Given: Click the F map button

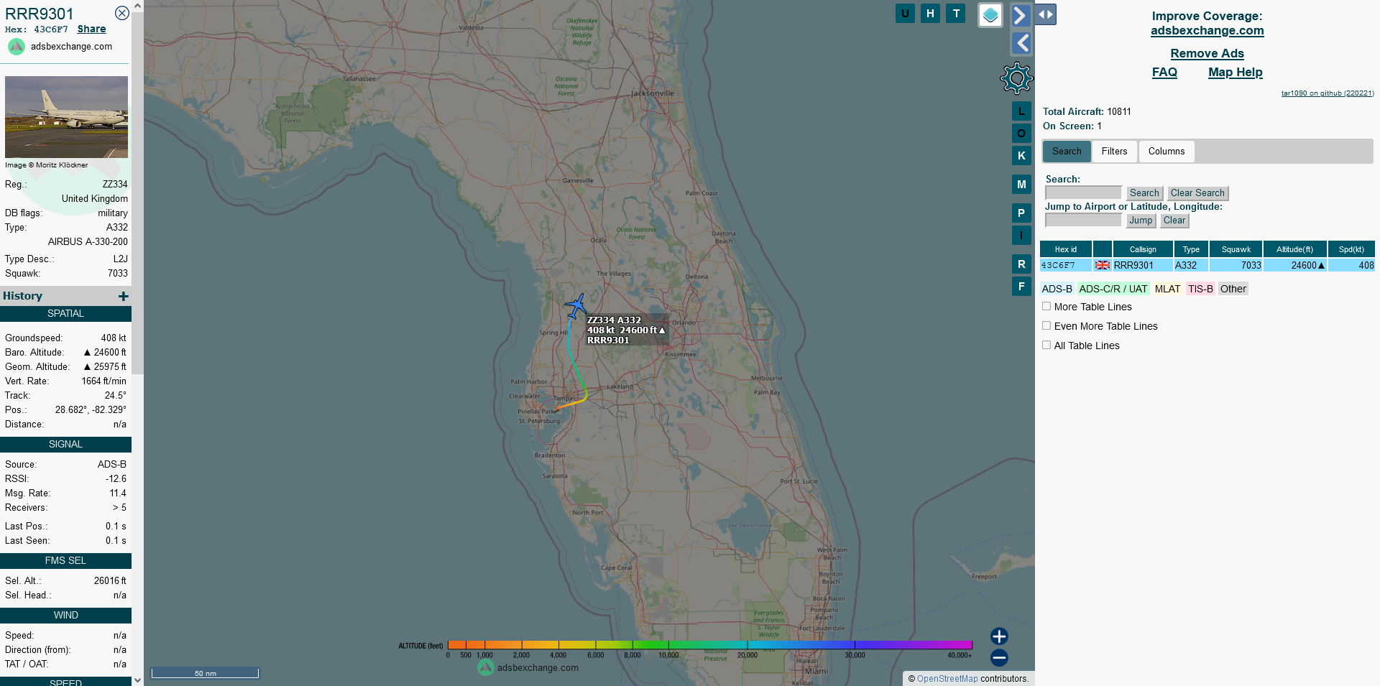Looking at the screenshot, I should click(1021, 287).
